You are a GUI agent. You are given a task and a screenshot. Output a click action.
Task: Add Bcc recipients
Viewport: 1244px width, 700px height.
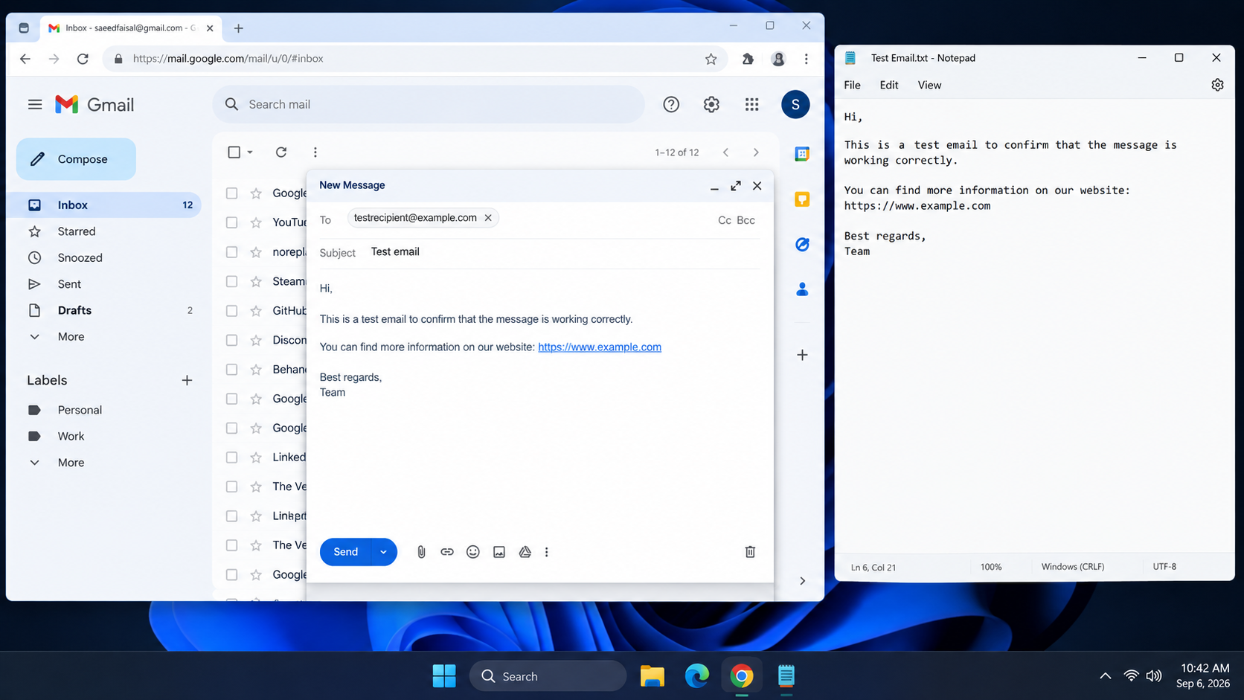tap(746, 220)
